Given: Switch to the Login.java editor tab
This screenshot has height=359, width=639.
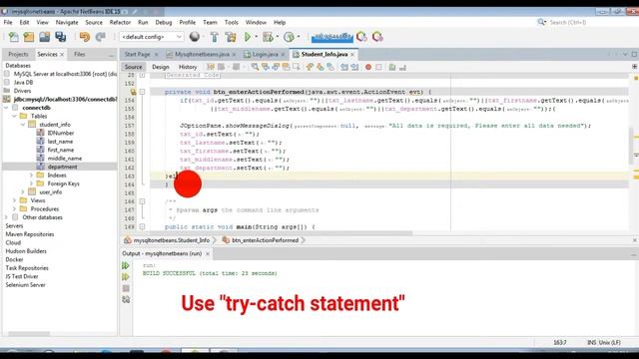Looking at the screenshot, I should click(x=265, y=54).
